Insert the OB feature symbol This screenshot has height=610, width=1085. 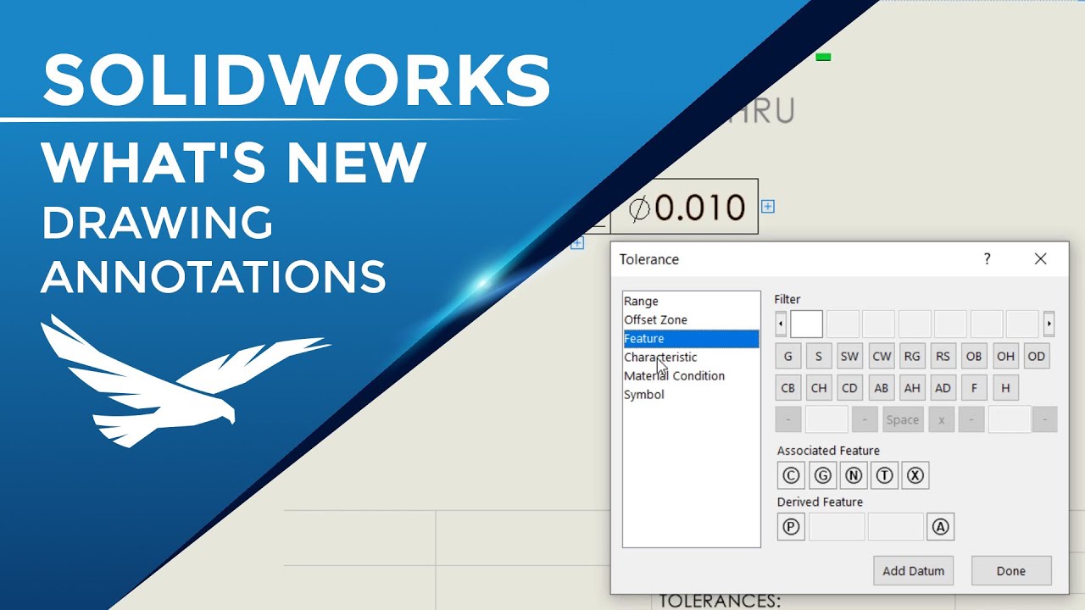click(974, 357)
